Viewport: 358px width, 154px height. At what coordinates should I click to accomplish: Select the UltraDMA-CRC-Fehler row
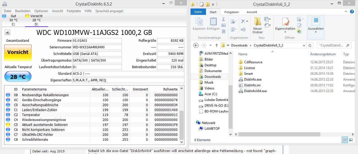(92, 134)
